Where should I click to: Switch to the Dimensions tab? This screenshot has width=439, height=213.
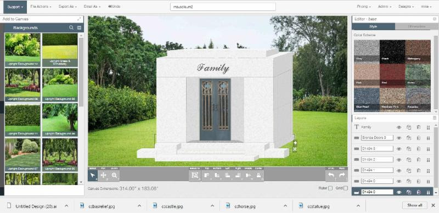(x=417, y=26)
